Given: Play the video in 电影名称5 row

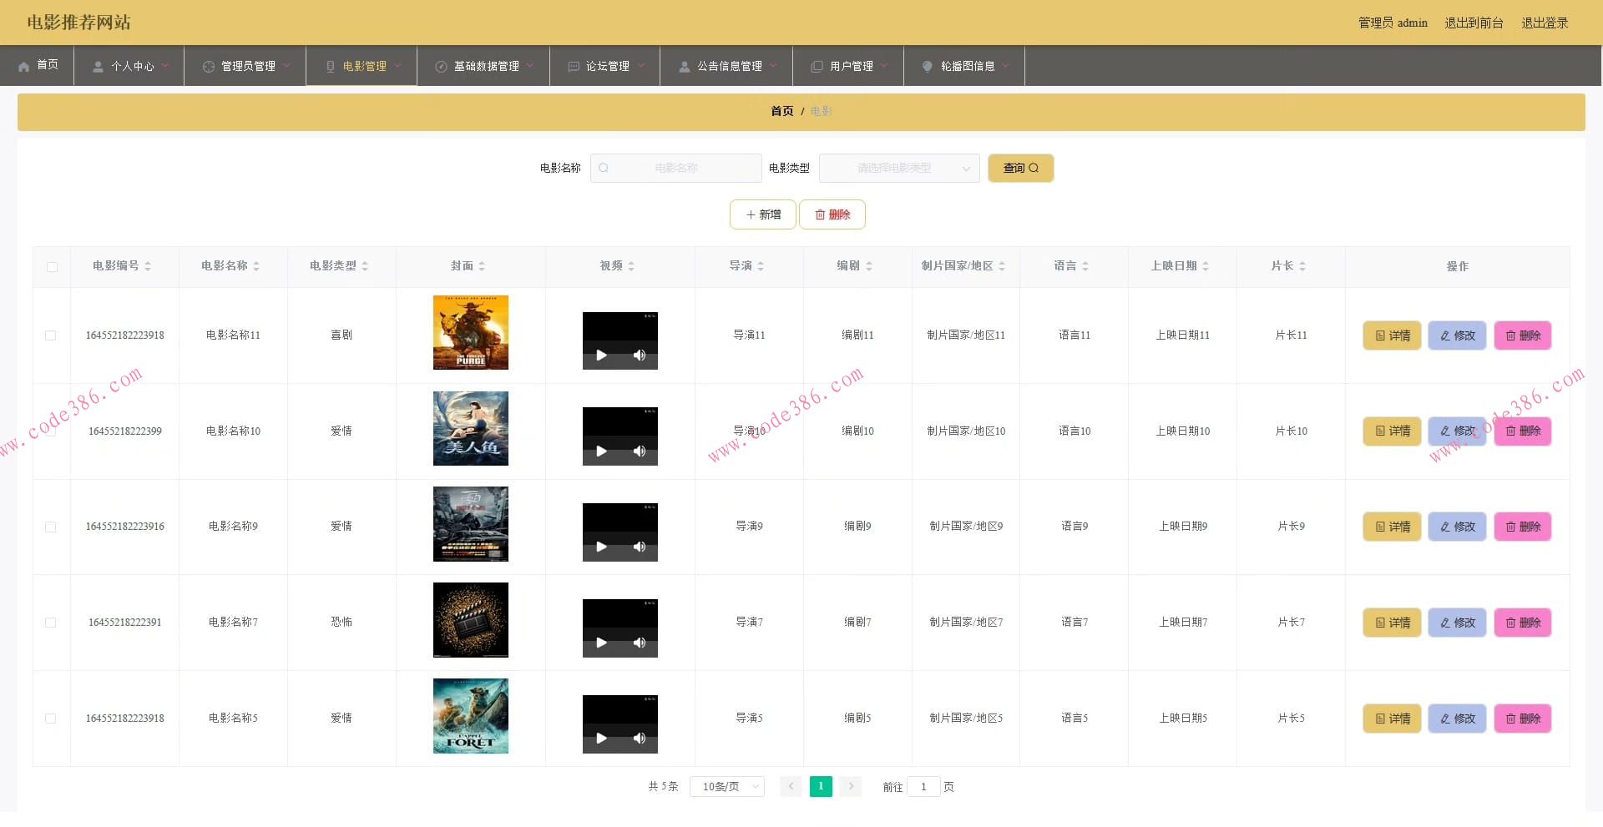Looking at the screenshot, I should click(601, 739).
